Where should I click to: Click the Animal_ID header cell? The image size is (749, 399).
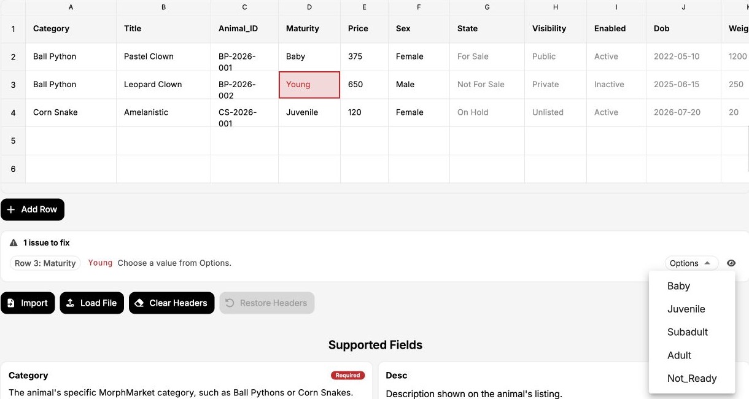click(244, 29)
